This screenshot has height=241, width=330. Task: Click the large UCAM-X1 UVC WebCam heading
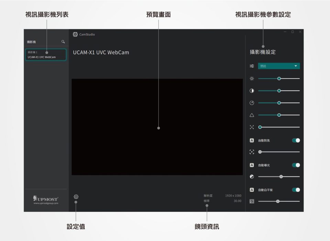pos(101,52)
